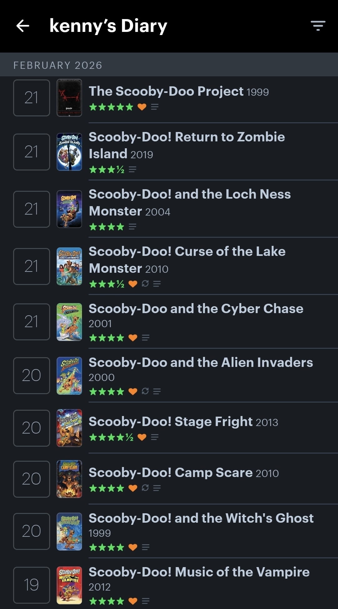Open review icon for Stage Fright
Screen dimensions: 338x609
155,437
